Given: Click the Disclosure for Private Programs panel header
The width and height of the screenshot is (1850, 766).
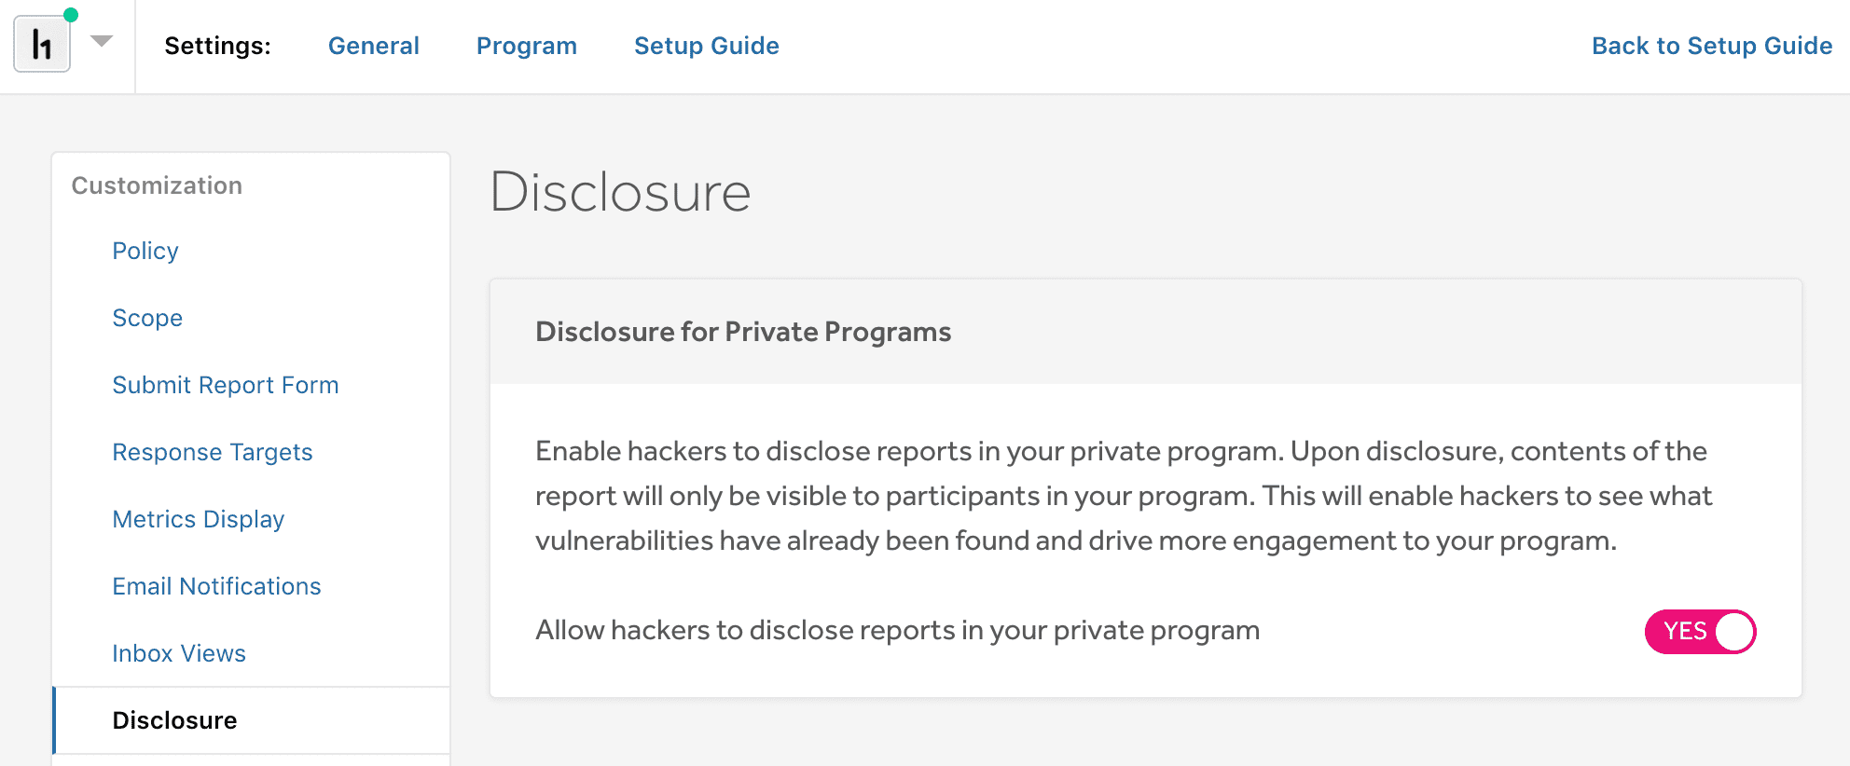Looking at the screenshot, I should 742,332.
